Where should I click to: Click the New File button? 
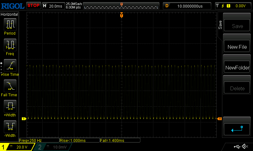click(237, 47)
